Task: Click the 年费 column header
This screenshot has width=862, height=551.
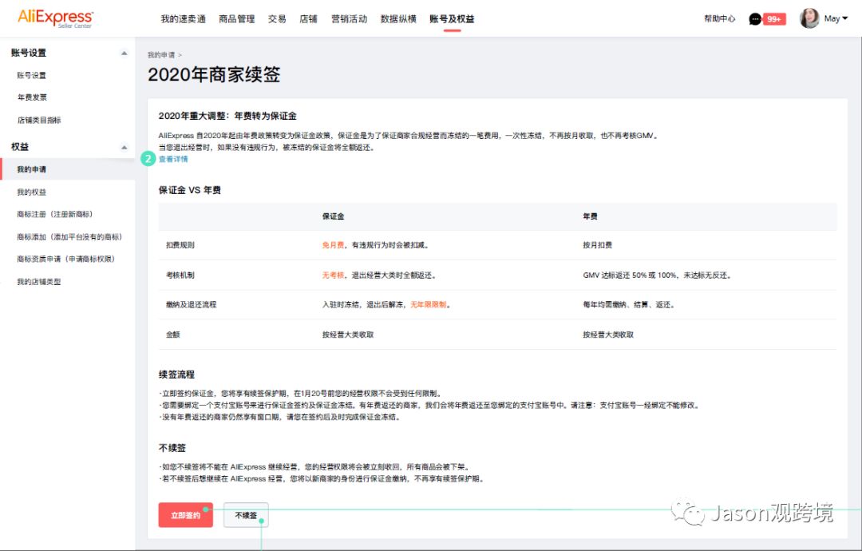Action: (591, 216)
